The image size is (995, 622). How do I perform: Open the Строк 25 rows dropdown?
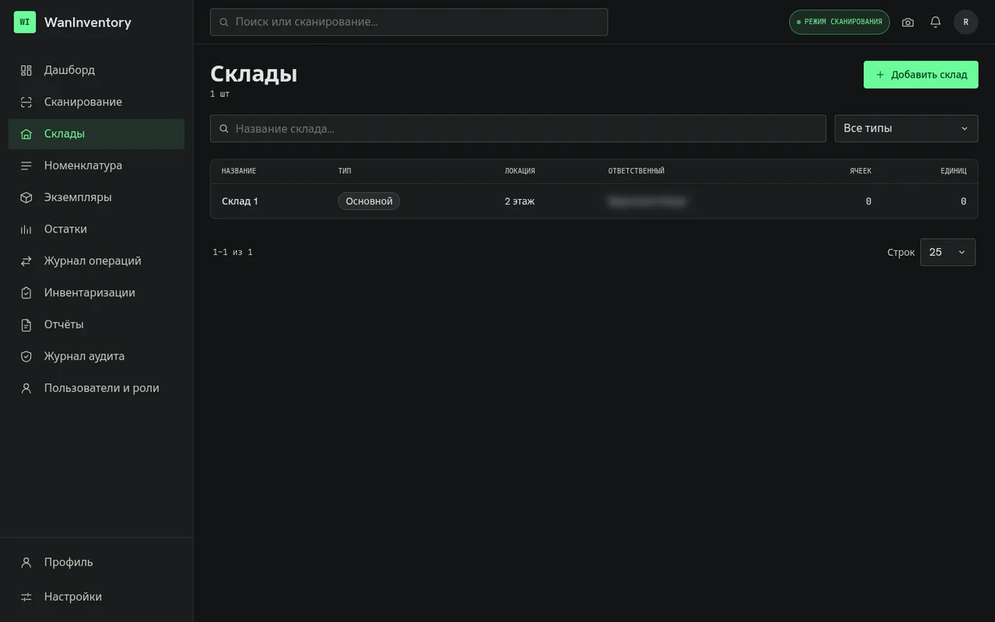point(948,253)
